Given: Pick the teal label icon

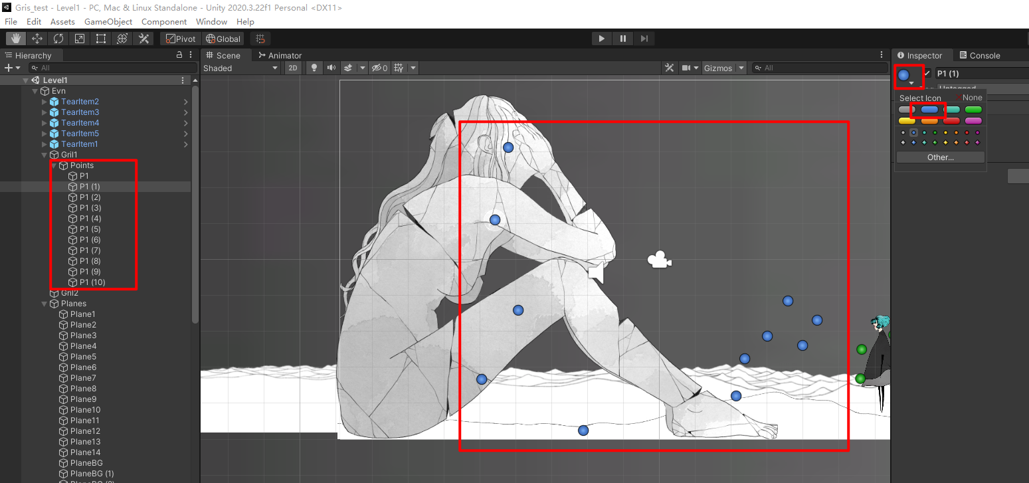Looking at the screenshot, I should click(951, 110).
